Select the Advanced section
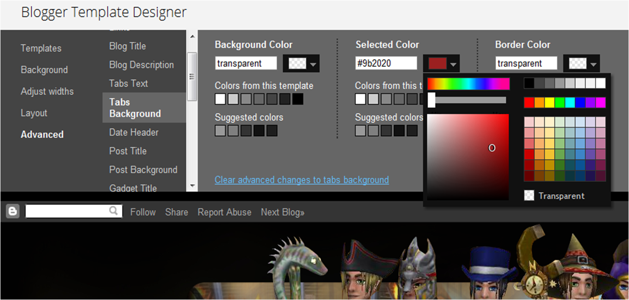Viewport: 629px width, 300px height. pos(42,135)
